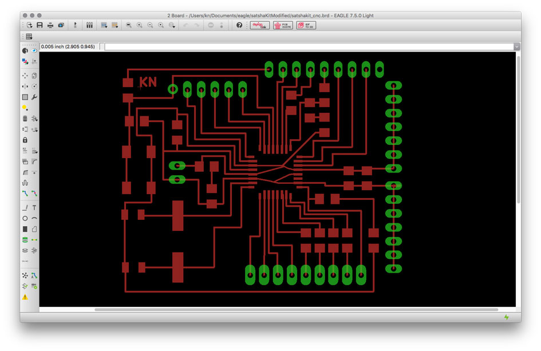Open a file with the Open toolbar icon
The height and width of the screenshot is (351, 541).
coord(29,25)
